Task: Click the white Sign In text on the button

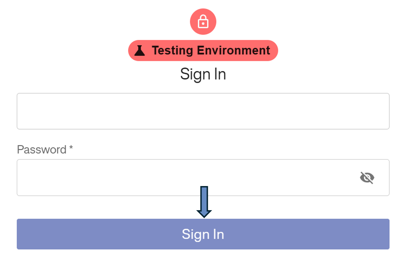Action: coord(203,234)
